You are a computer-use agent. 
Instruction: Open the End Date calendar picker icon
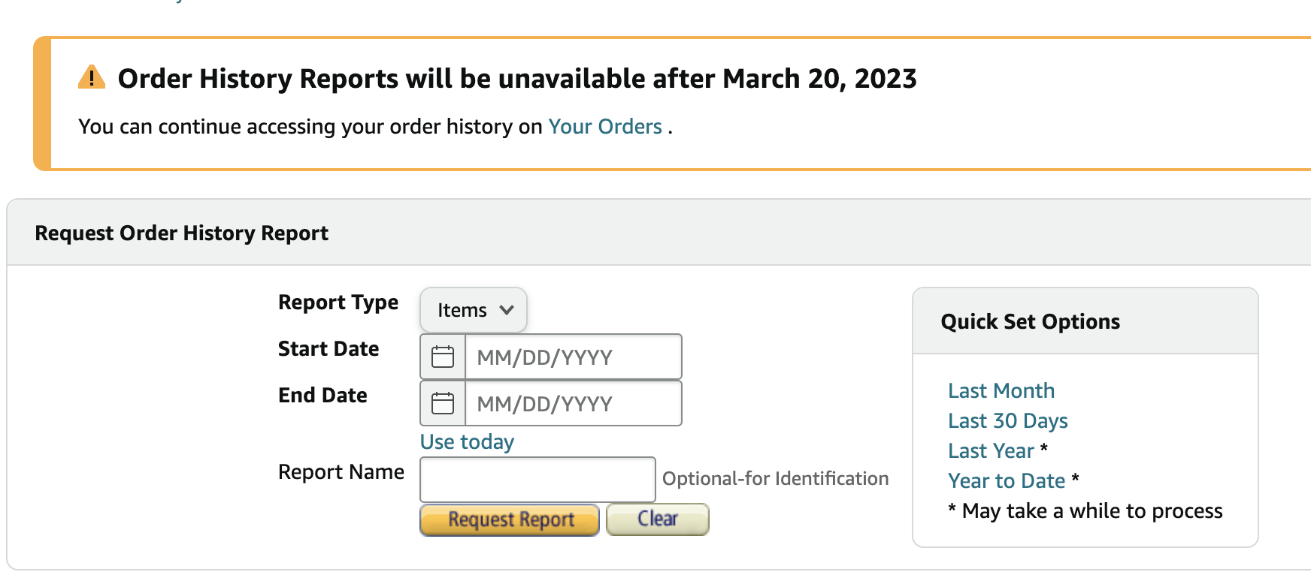coord(443,402)
